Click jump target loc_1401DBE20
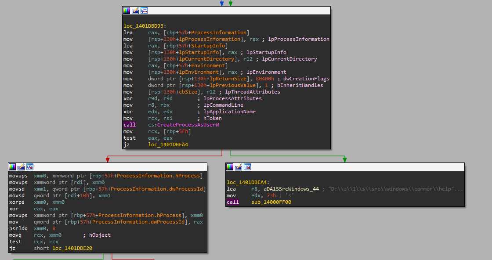The height and width of the screenshot is (260, 492). click(72, 248)
